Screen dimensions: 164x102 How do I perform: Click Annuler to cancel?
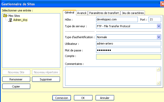pos(105,98)
